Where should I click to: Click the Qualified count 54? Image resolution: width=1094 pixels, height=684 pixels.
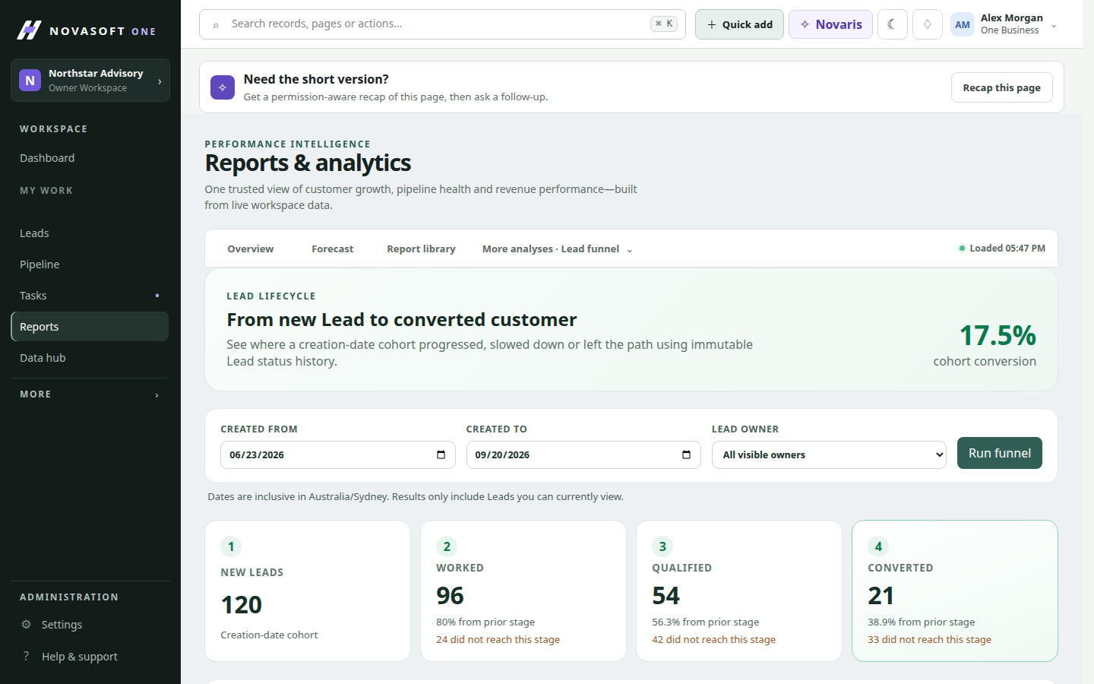pos(666,596)
